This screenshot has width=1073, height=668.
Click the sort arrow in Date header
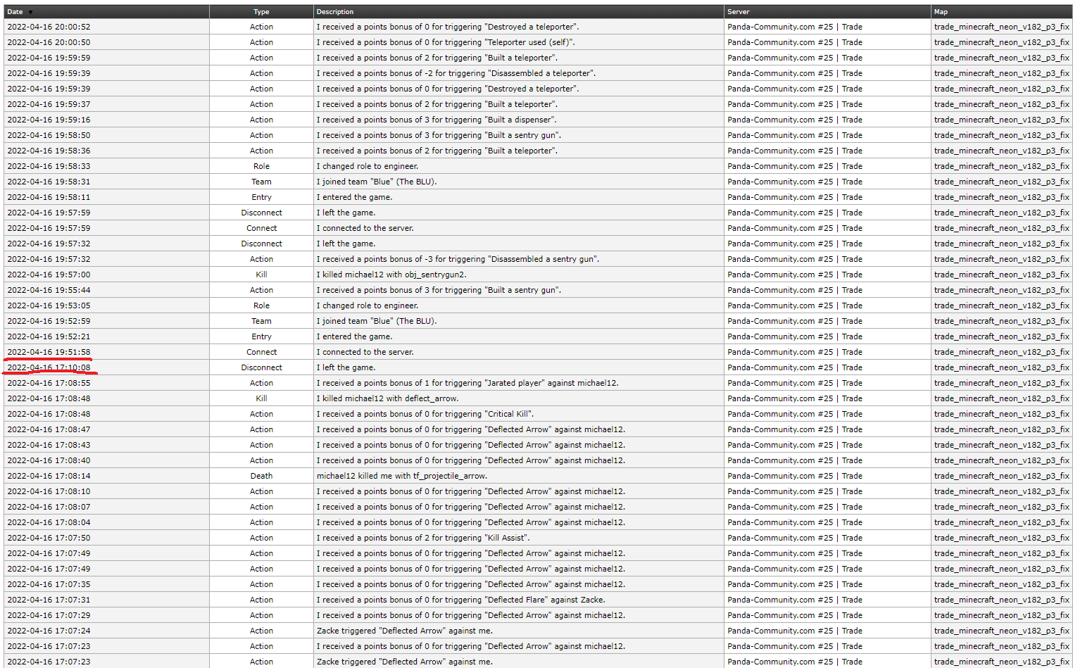[x=30, y=12]
